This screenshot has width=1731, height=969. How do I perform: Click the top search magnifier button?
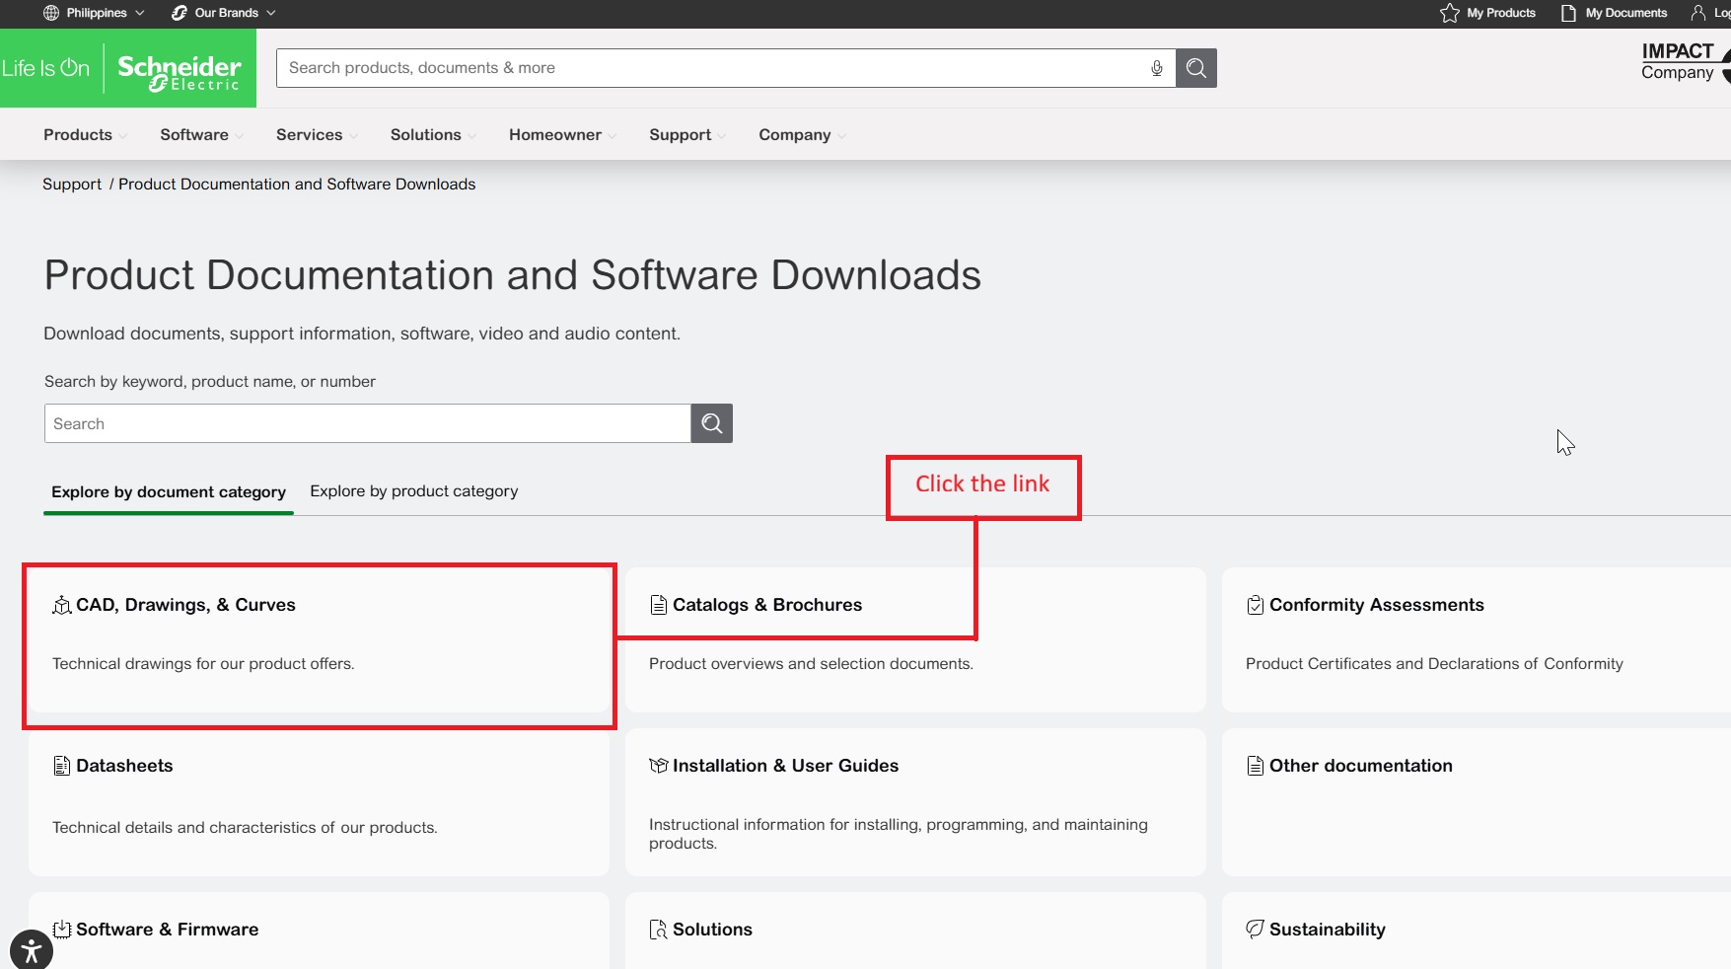[1196, 68]
